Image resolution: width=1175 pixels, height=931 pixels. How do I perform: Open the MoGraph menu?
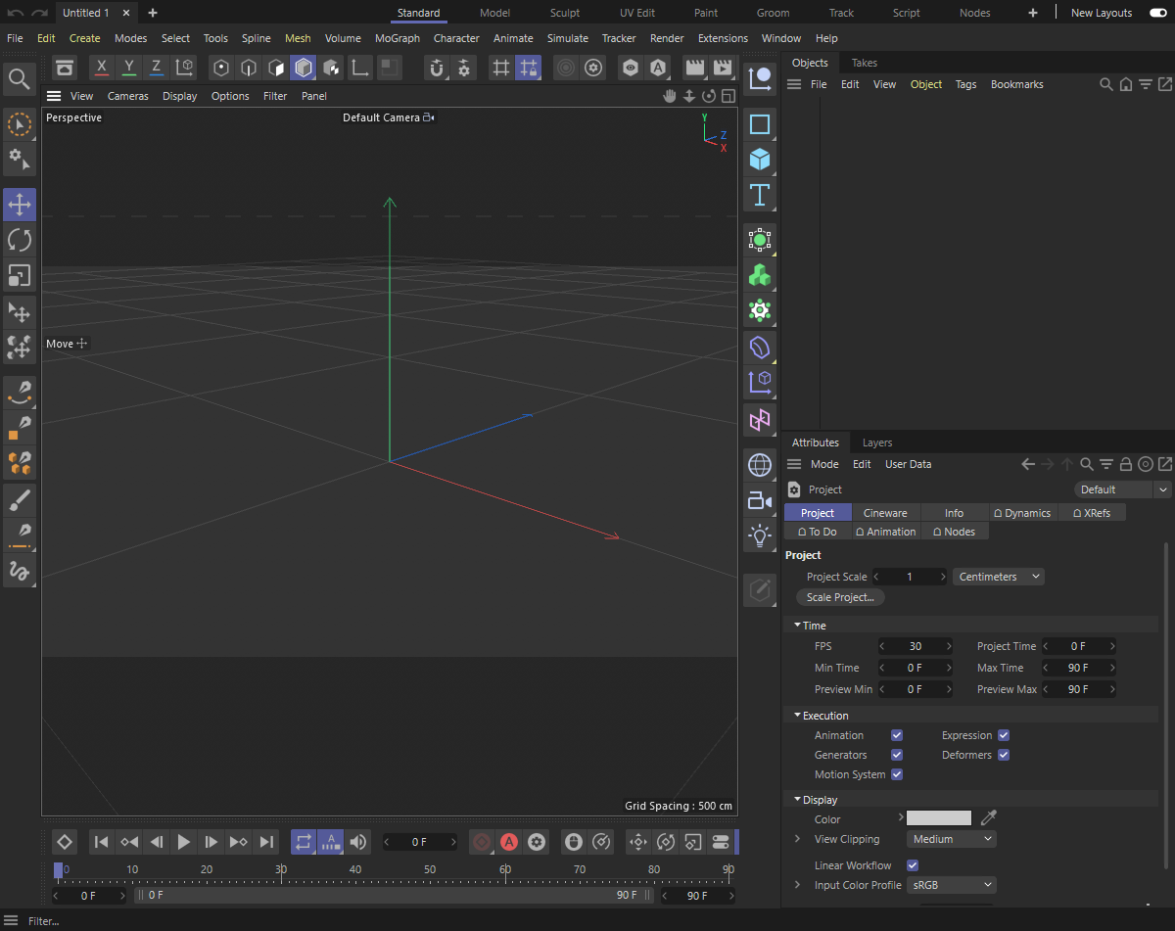tap(397, 38)
